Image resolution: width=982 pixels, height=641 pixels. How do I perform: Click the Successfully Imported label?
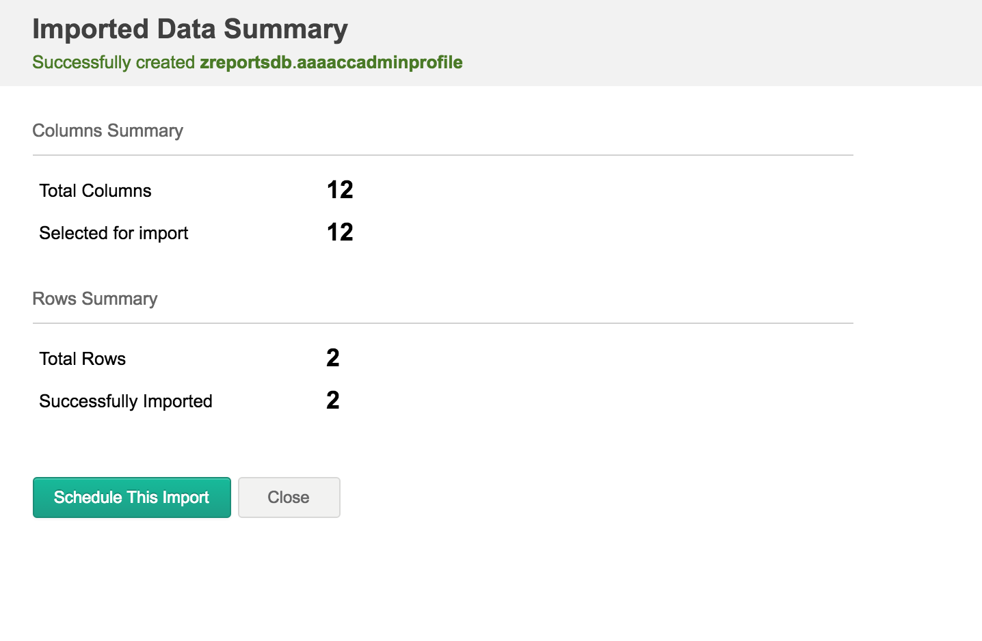pyautogui.click(x=126, y=401)
